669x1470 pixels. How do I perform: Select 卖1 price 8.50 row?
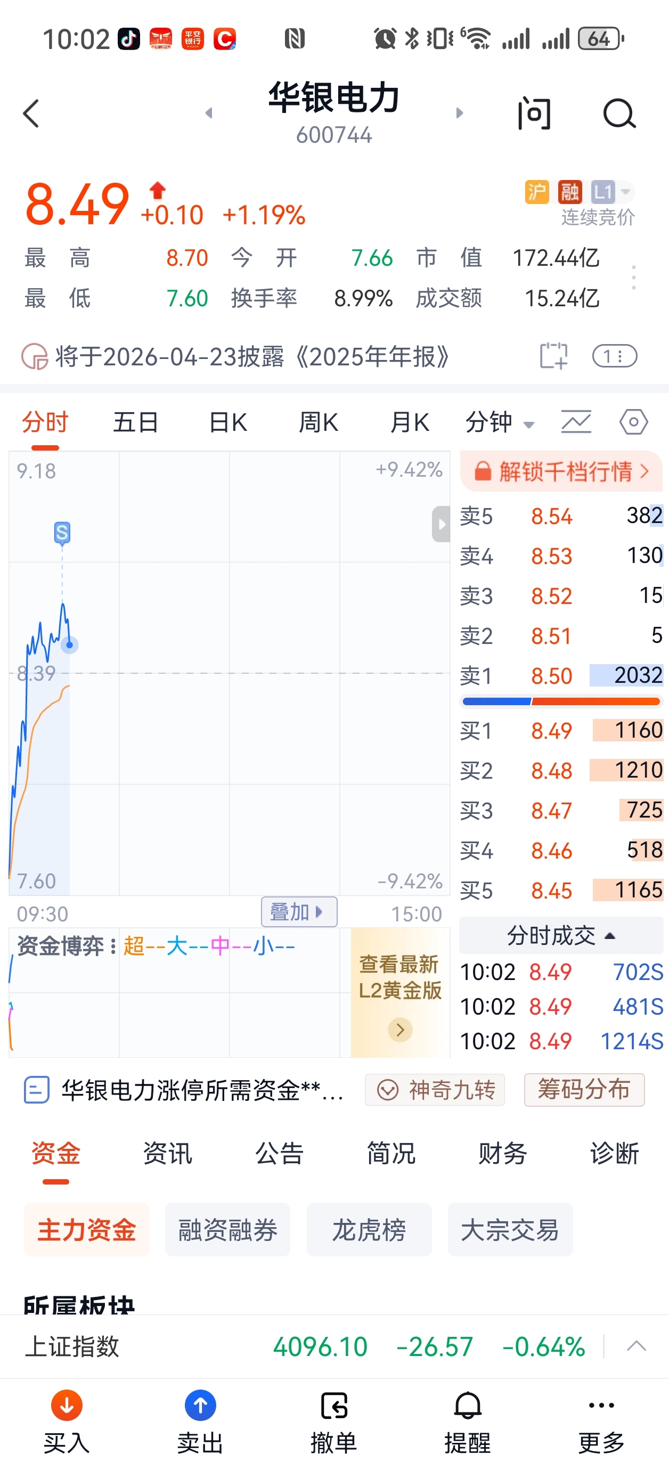561,676
